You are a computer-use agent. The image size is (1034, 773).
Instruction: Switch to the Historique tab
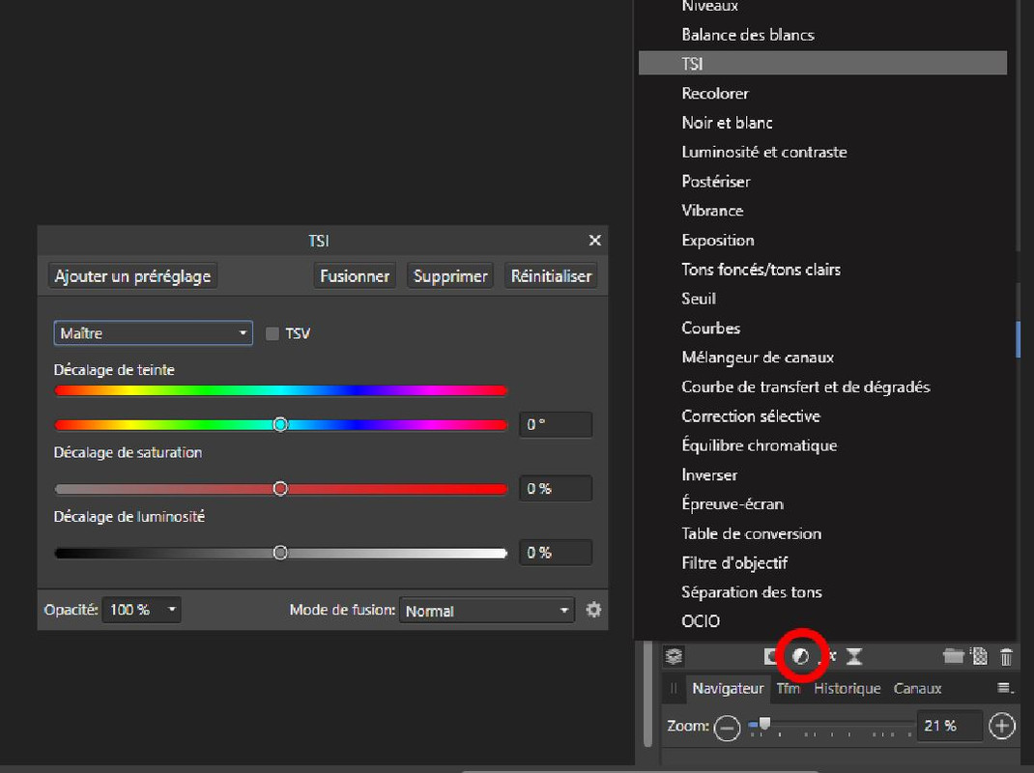click(x=847, y=688)
